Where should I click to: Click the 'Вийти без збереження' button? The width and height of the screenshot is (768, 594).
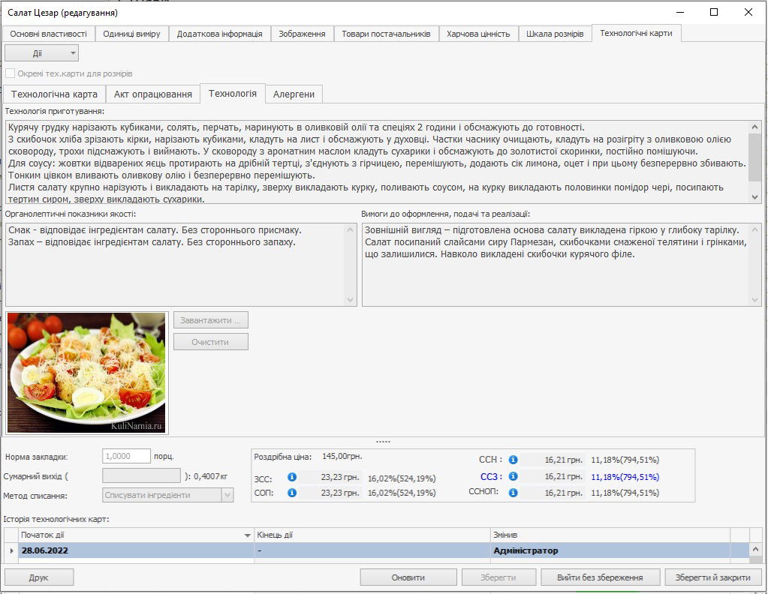pyautogui.click(x=600, y=577)
